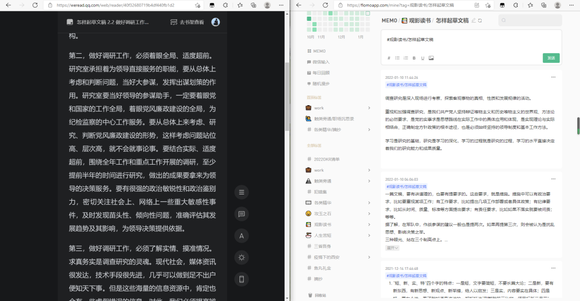Expand pinned 各类精华/摘抄 tag
580x301 pixels.
369,130
